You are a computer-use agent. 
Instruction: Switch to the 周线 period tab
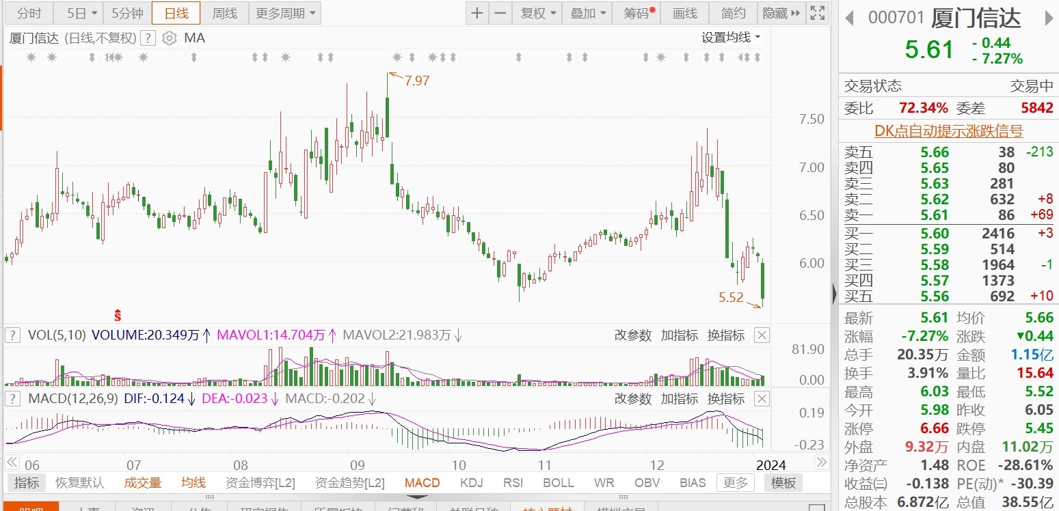224,13
